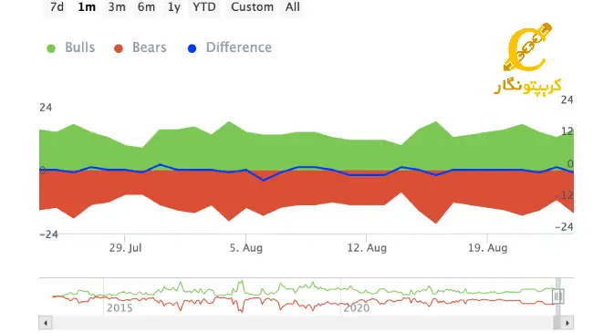Open the Custom date range
The width and height of the screenshot is (593, 333).
click(x=252, y=7)
